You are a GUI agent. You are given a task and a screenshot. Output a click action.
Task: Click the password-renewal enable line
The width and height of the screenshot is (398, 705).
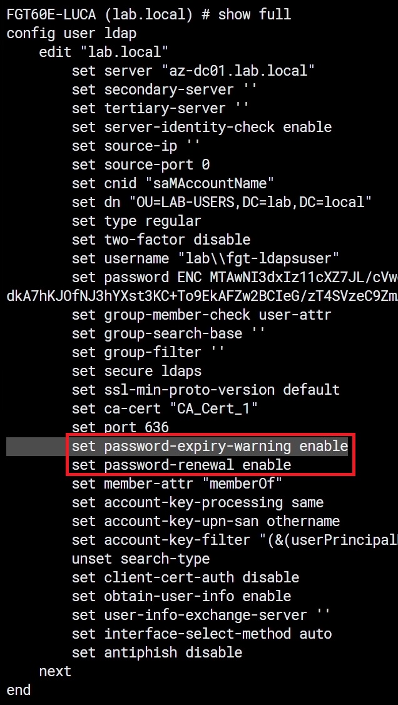[x=181, y=465]
